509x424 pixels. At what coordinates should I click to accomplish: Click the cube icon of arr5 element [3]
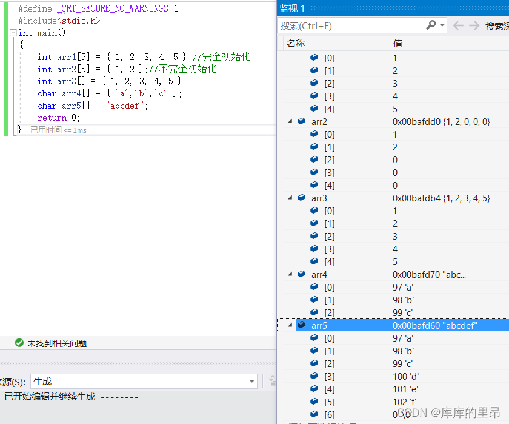click(314, 376)
